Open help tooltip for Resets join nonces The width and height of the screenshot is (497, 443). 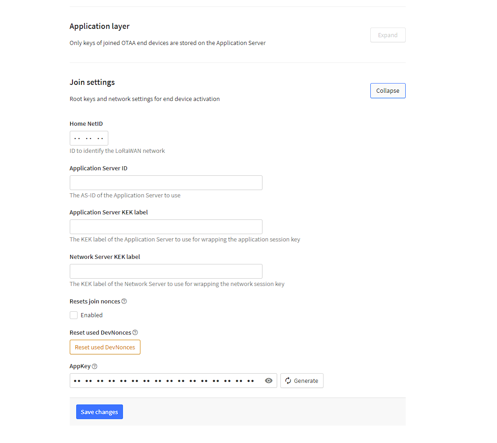(124, 301)
